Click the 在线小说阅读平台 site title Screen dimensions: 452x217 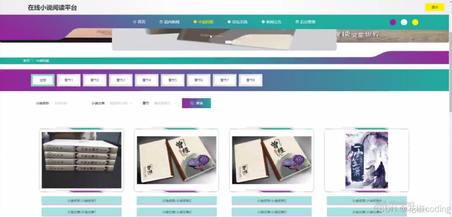tap(52, 8)
